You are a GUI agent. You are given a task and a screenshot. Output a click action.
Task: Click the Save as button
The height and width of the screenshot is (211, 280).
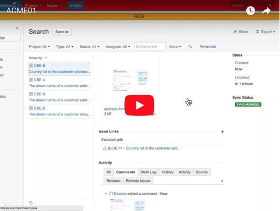click(x=62, y=32)
